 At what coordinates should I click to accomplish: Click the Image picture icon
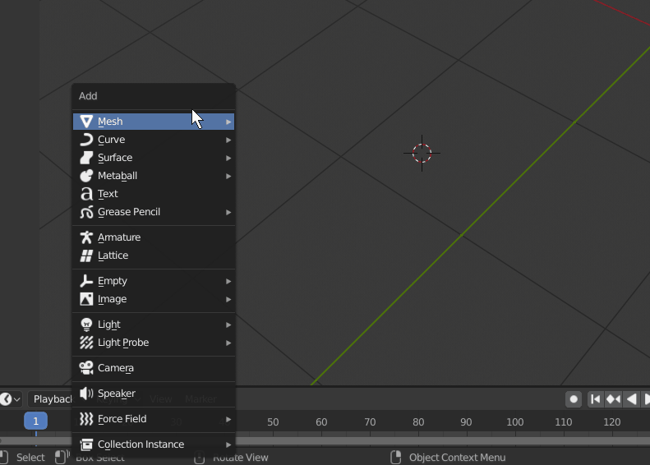86,299
